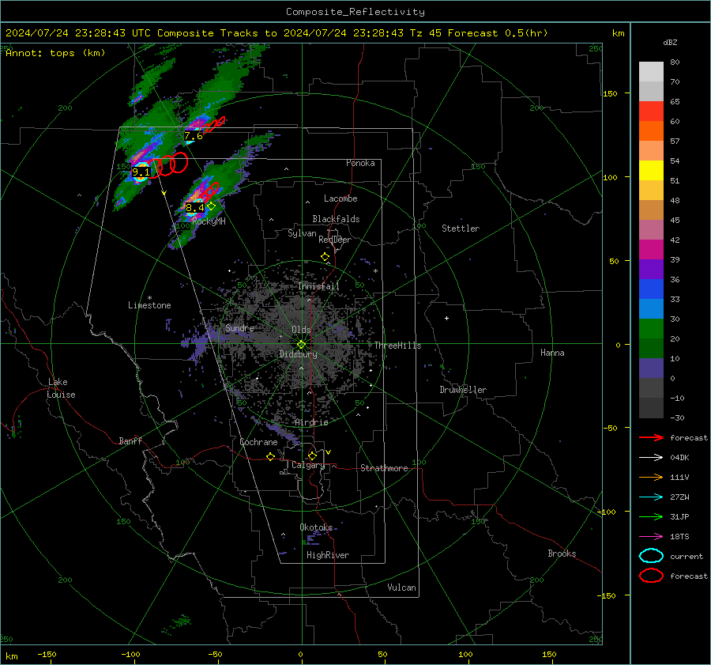Click the Lake Louise label
711x665 pixels.
pyautogui.click(x=61, y=388)
